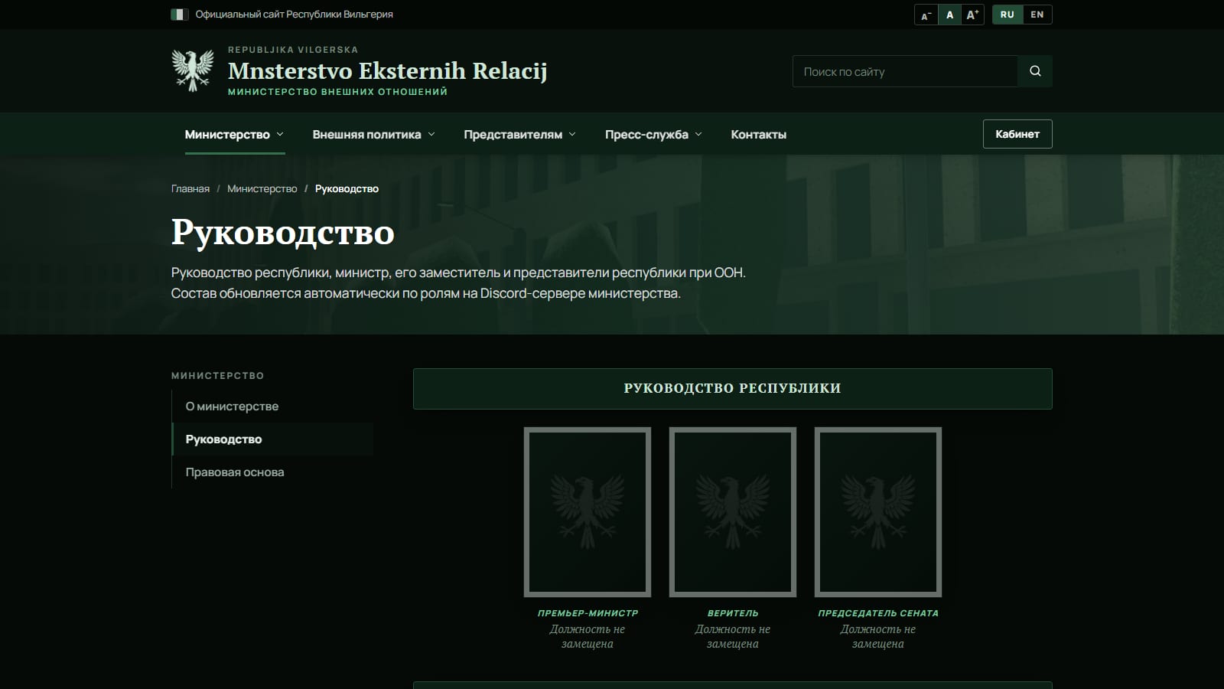This screenshot has height=689, width=1224.
Task: Increase font size with A+ button
Action: tap(972, 15)
